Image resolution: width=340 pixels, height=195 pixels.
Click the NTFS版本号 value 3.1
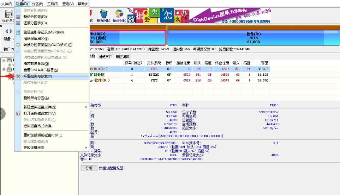276,143
